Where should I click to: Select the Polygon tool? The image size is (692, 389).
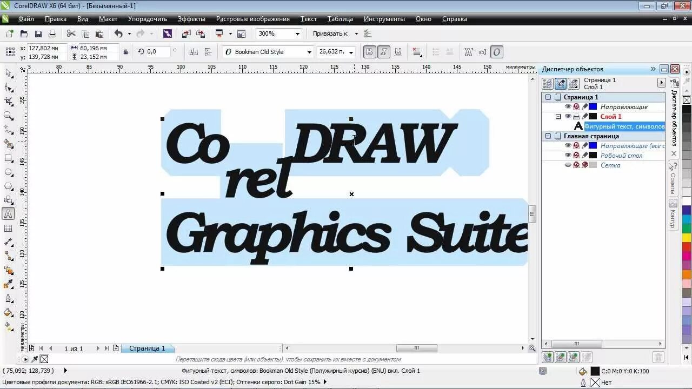coord(8,186)
